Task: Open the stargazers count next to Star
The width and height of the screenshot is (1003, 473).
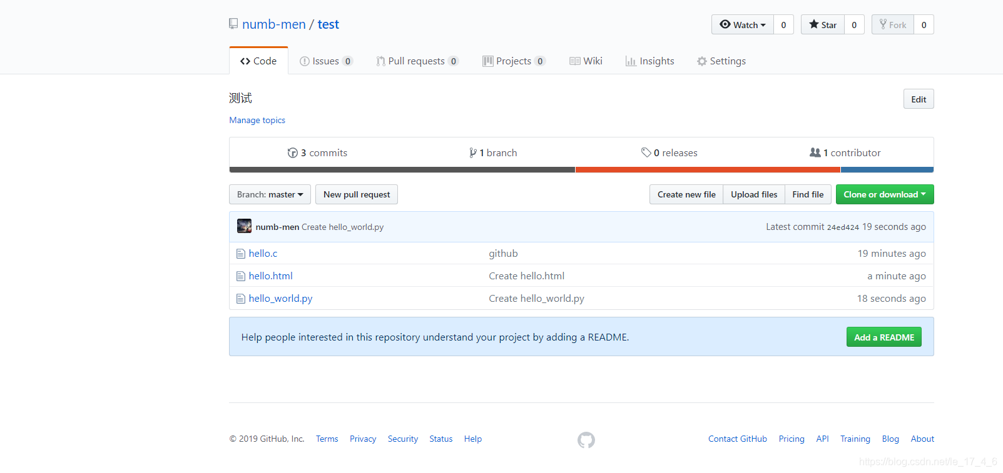Action: 854,24
